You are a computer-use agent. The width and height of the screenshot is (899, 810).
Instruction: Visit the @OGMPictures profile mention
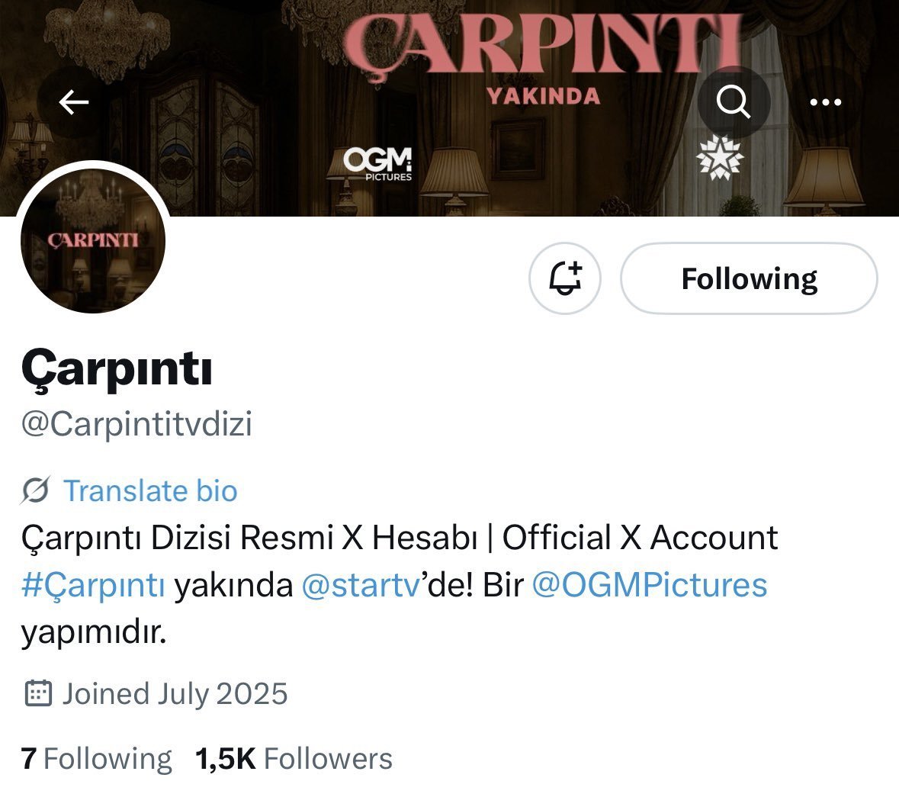tap(650, 586)
